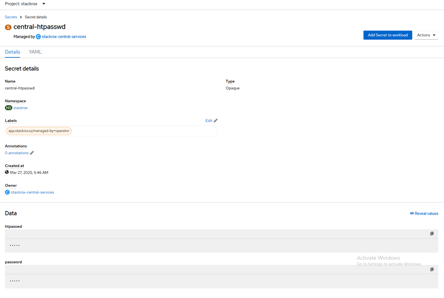This screenshot has height=298, width=444.
Task: Switch to the YAML tab
Action: (x=35, y=52)
